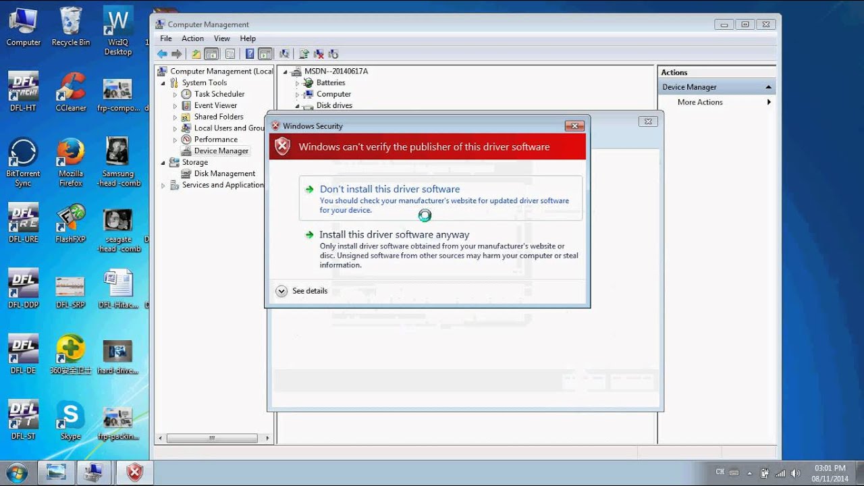Expand See details chevron in security dialog
The width and height of the screenshot is (864, 486).
coord(282,291)
